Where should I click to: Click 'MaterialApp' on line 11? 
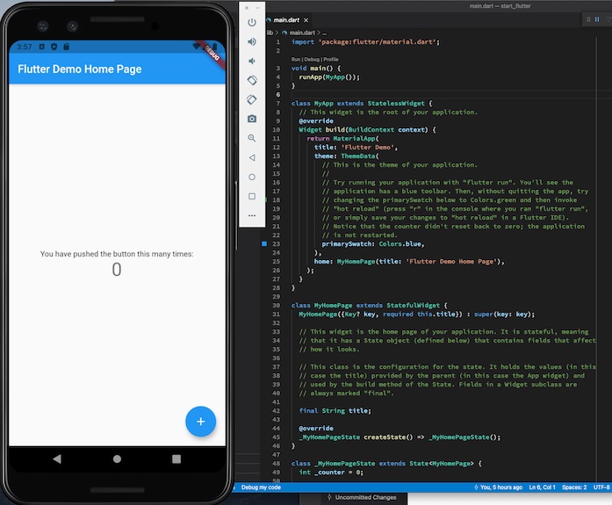[354, 139]
